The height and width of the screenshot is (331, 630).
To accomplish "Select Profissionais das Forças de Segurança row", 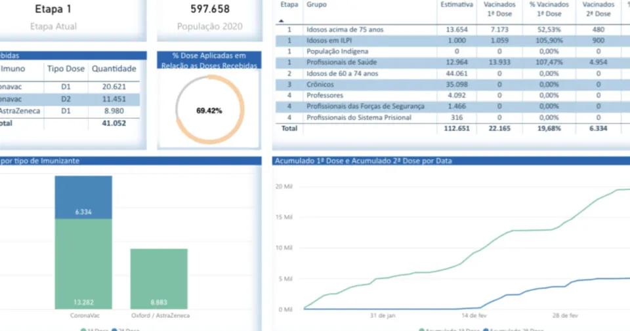I will pos(453,106).
